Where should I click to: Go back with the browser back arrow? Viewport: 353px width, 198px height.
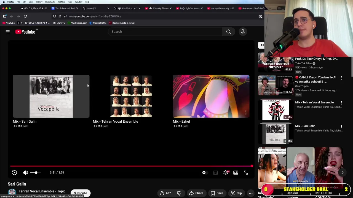tap(12, 16)
